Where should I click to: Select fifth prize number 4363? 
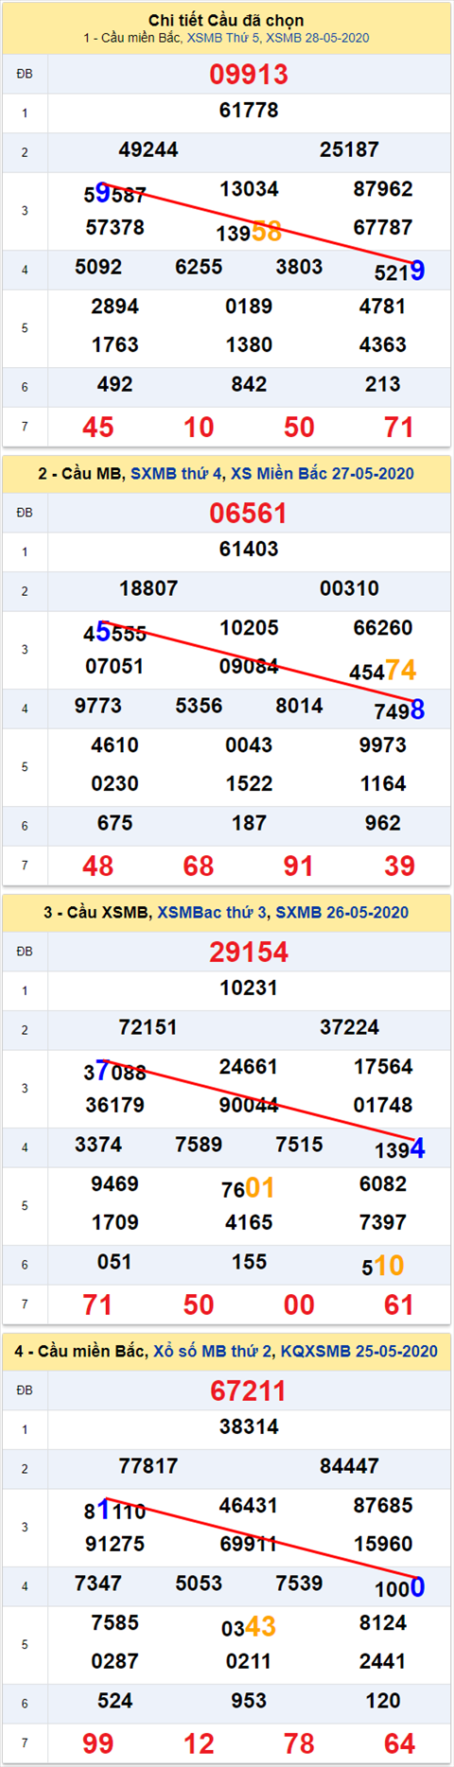[383, 345]
